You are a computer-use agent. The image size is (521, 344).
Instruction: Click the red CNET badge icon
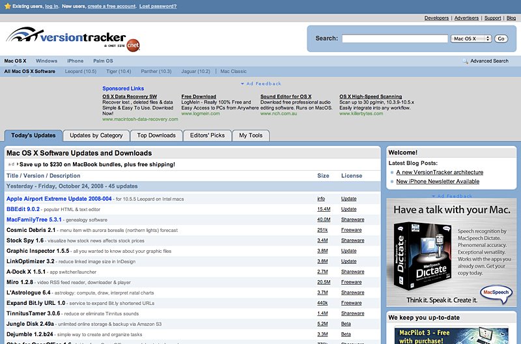pyautogui.click(x=134, y=45)
